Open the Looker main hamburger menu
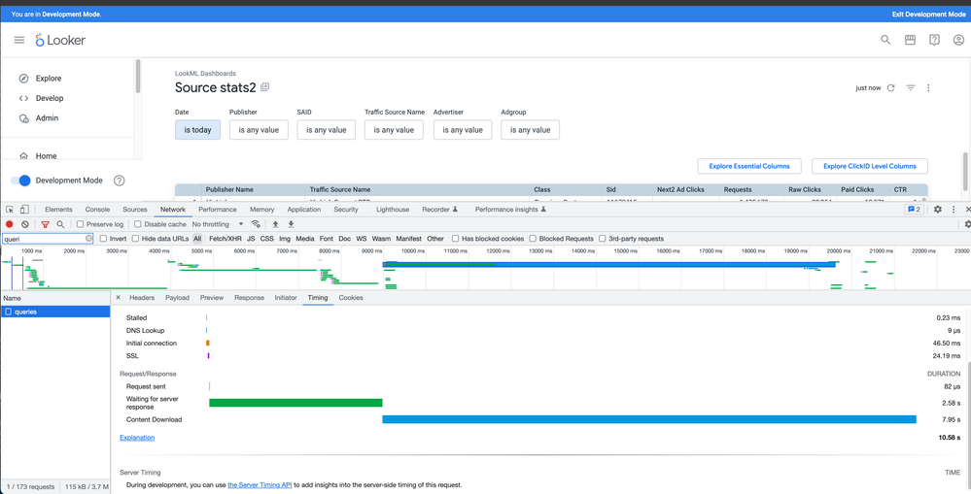 19,40
